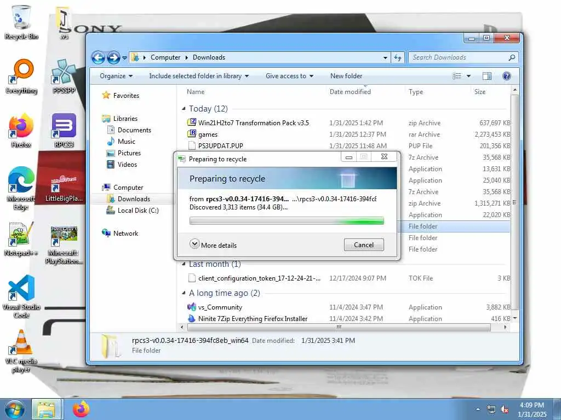
Task: Click the Windows Start orb
Action: pyautogui.click(x=15, y=409)
